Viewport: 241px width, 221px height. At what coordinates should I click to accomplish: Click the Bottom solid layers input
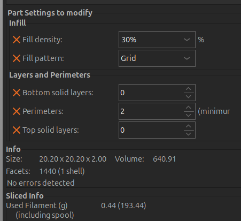[x=151, y=93]
